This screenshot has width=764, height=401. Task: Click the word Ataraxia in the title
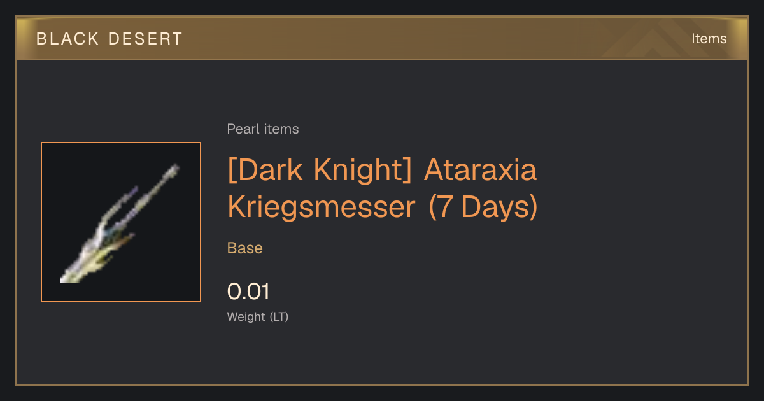point(480,172)
